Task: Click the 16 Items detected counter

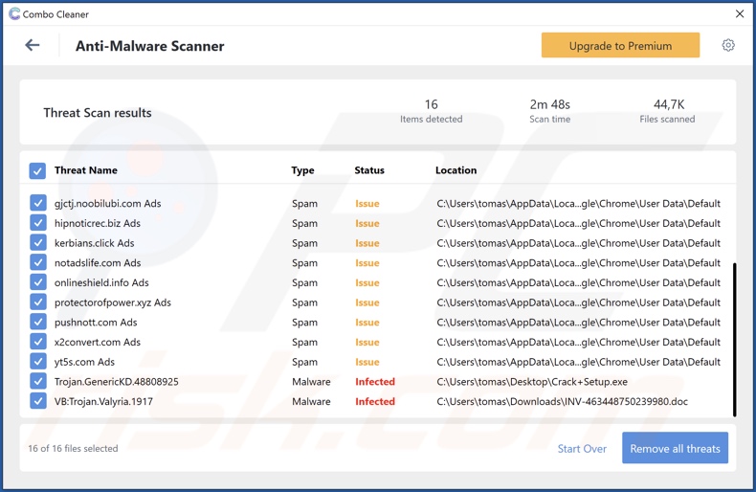Action: click(431, 111)
